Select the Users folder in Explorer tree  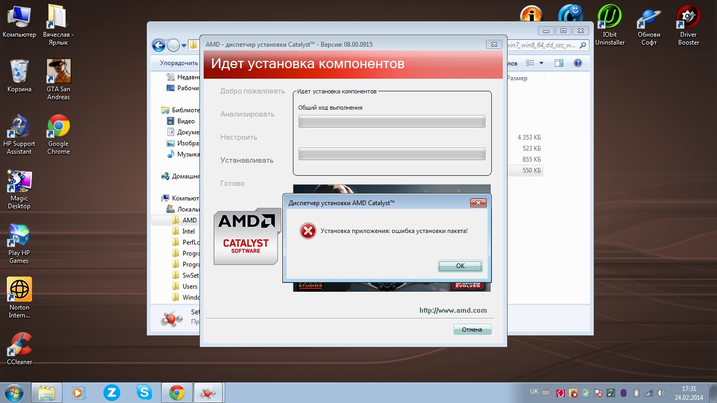[185, 287]
